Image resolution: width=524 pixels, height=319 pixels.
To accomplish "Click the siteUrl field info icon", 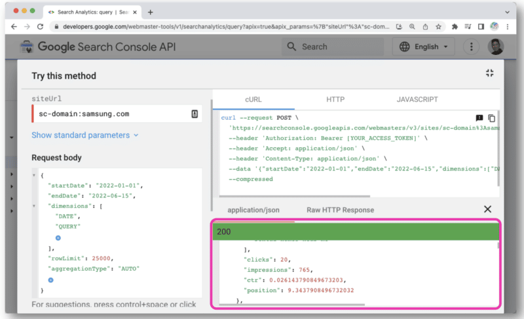I will tap(195, 114).
